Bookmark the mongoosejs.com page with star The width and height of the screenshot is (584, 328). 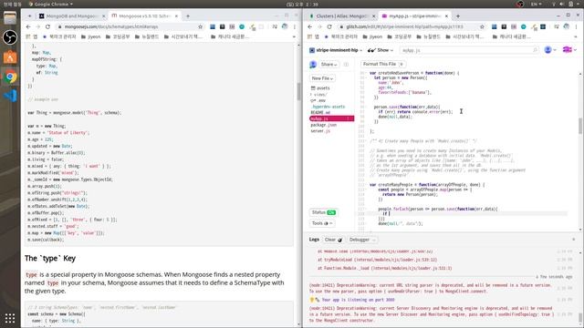pos(201,26)
